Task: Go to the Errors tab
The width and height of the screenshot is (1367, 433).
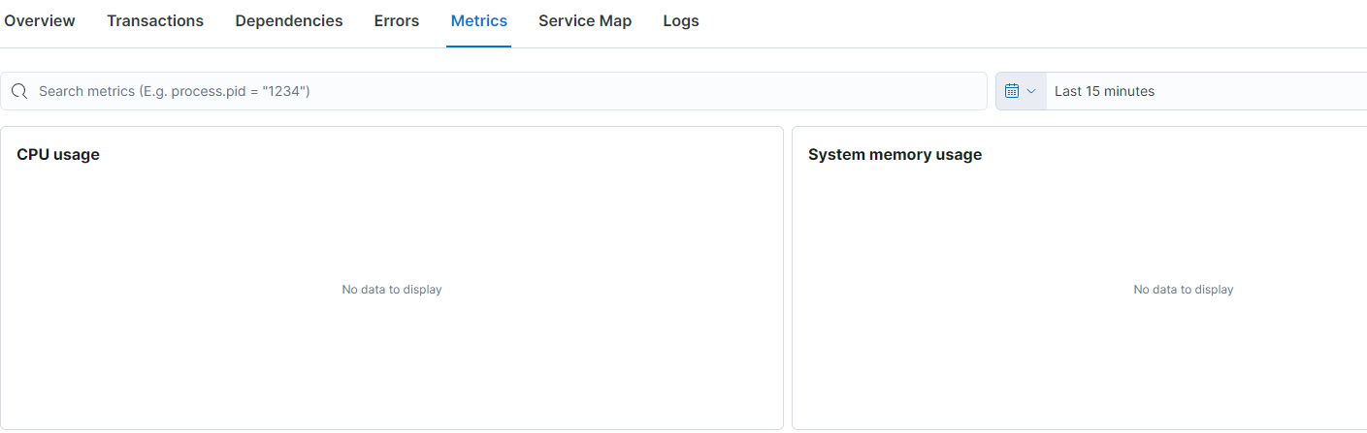Action: pyautogui.click(x=397, y=20)
